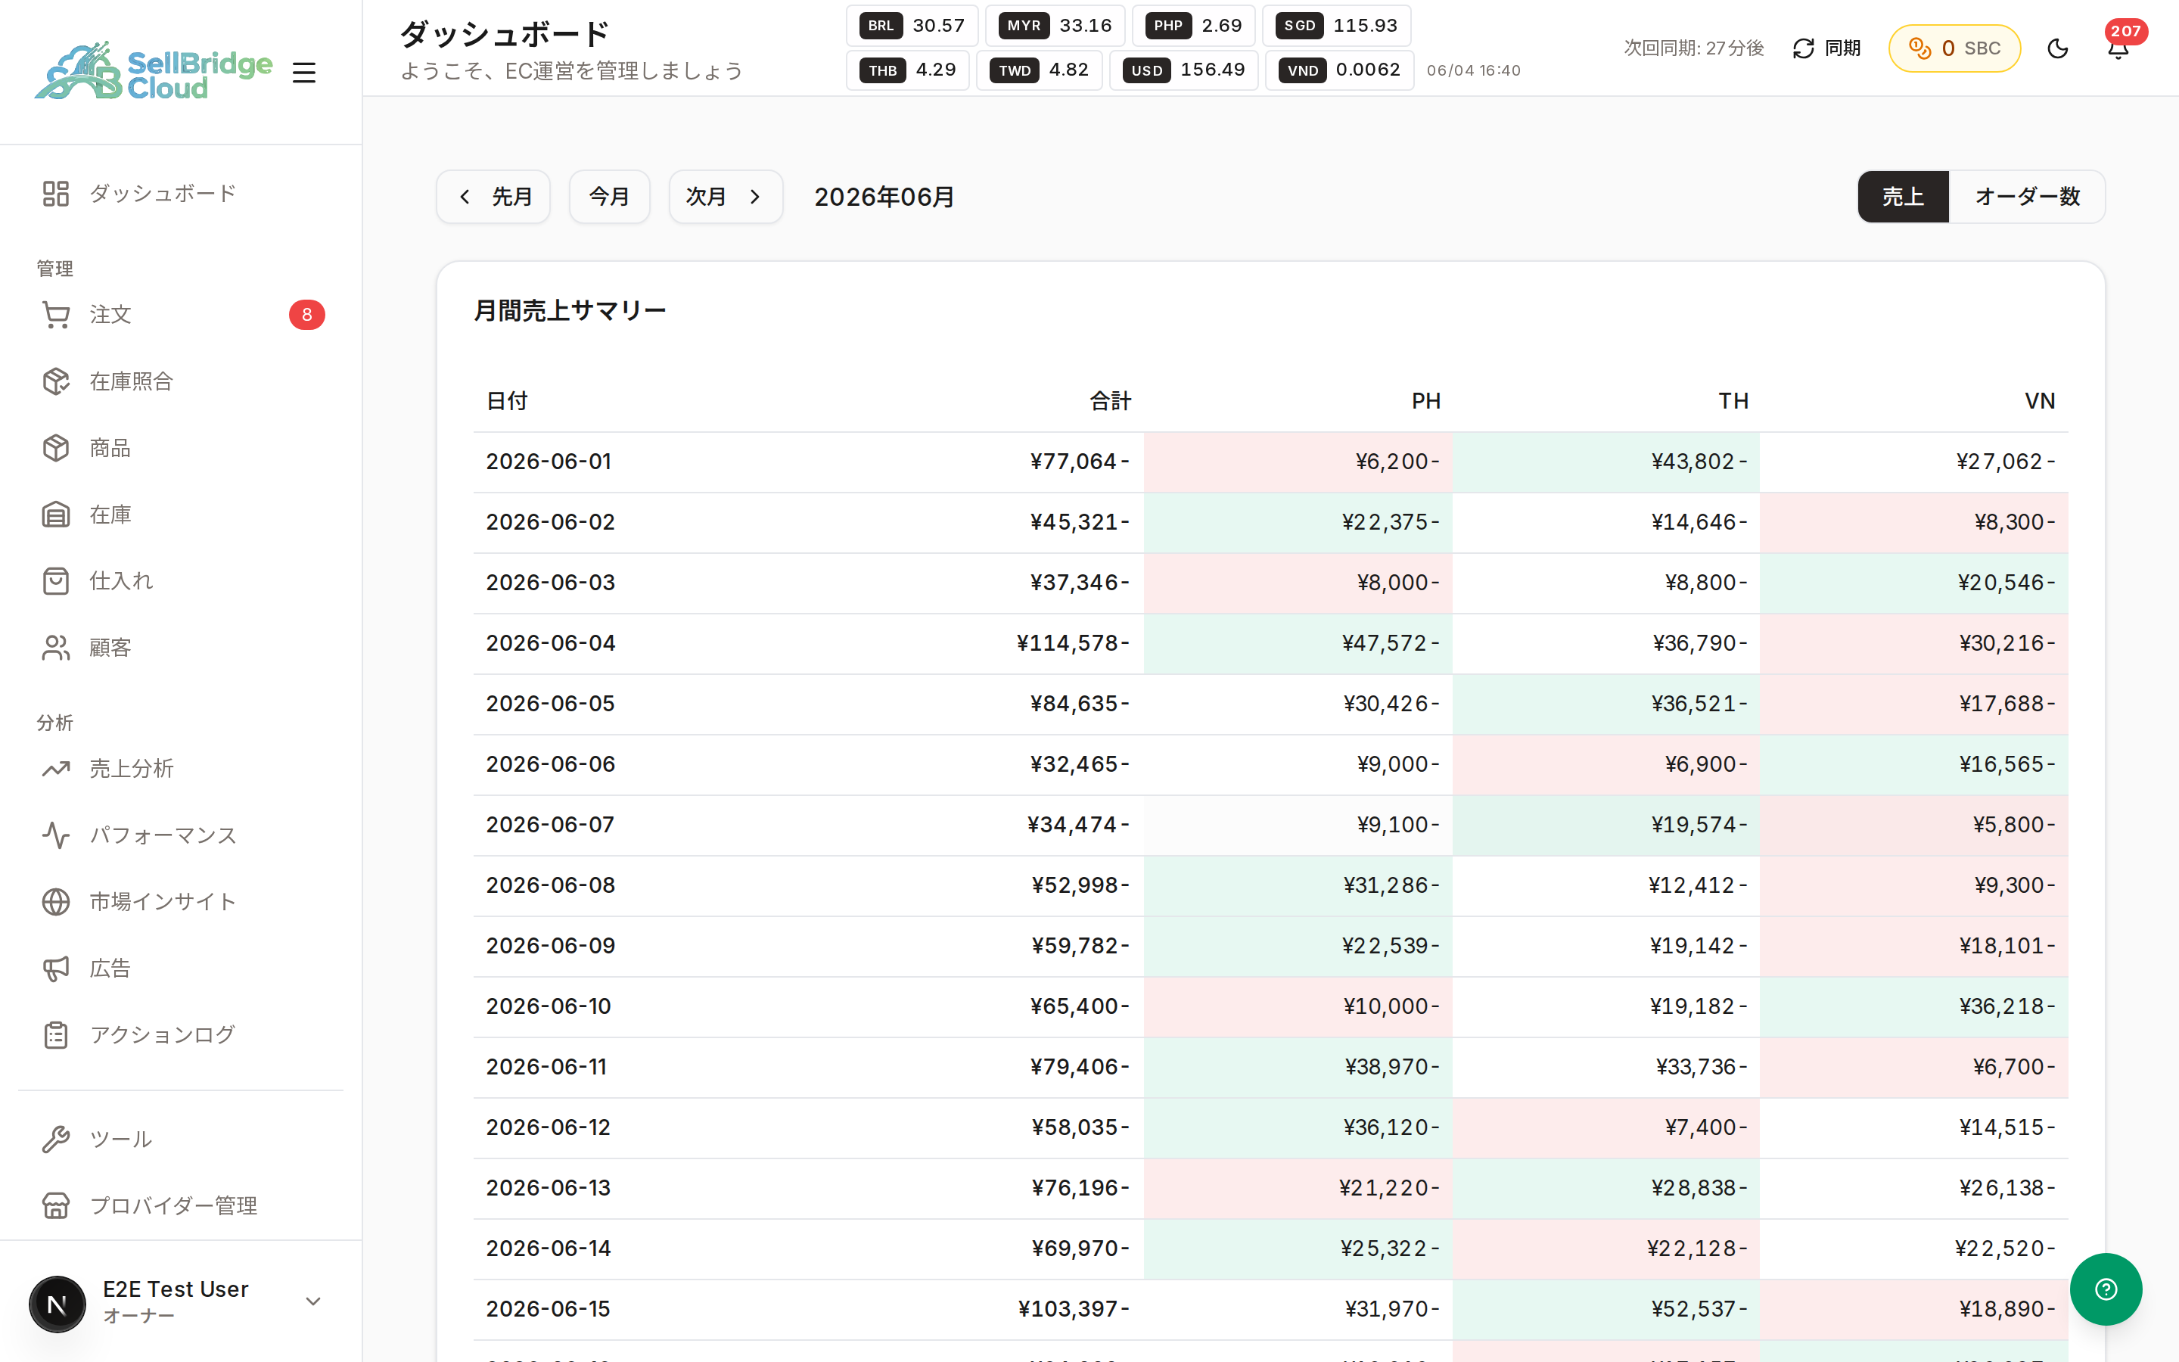Click the ツール wrench icon
The width and height of the screenshot is (2179, 1362).
(56, 1140)
